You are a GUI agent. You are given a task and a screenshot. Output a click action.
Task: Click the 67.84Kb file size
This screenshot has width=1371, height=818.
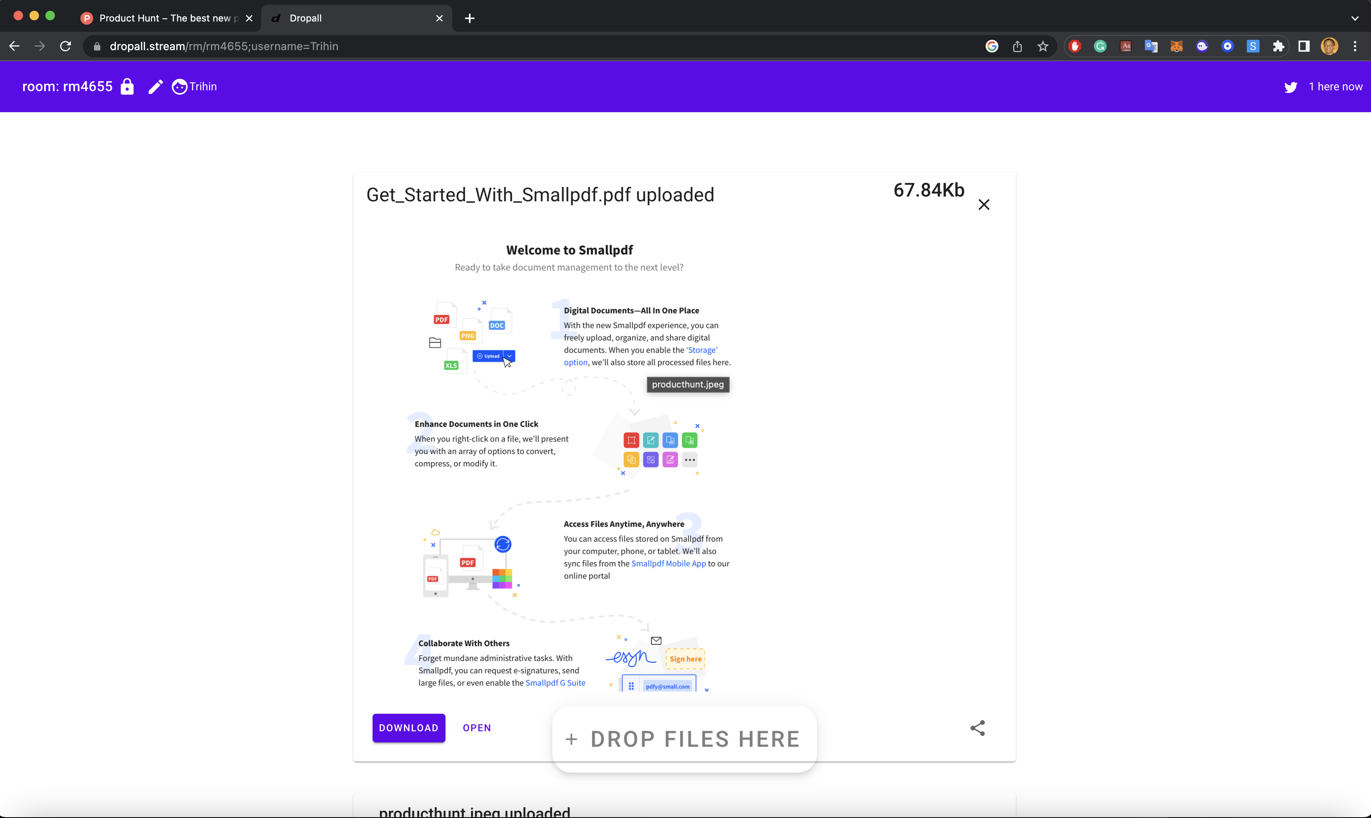929,190
